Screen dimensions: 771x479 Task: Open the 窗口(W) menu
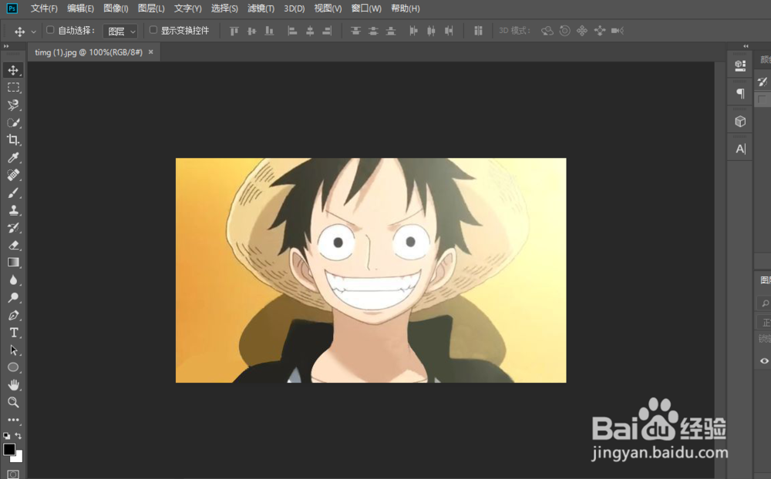[366, 8]
